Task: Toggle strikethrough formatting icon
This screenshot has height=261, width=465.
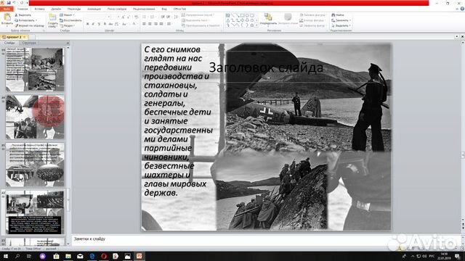Action: pyautogui.click(x=110, y=24)
